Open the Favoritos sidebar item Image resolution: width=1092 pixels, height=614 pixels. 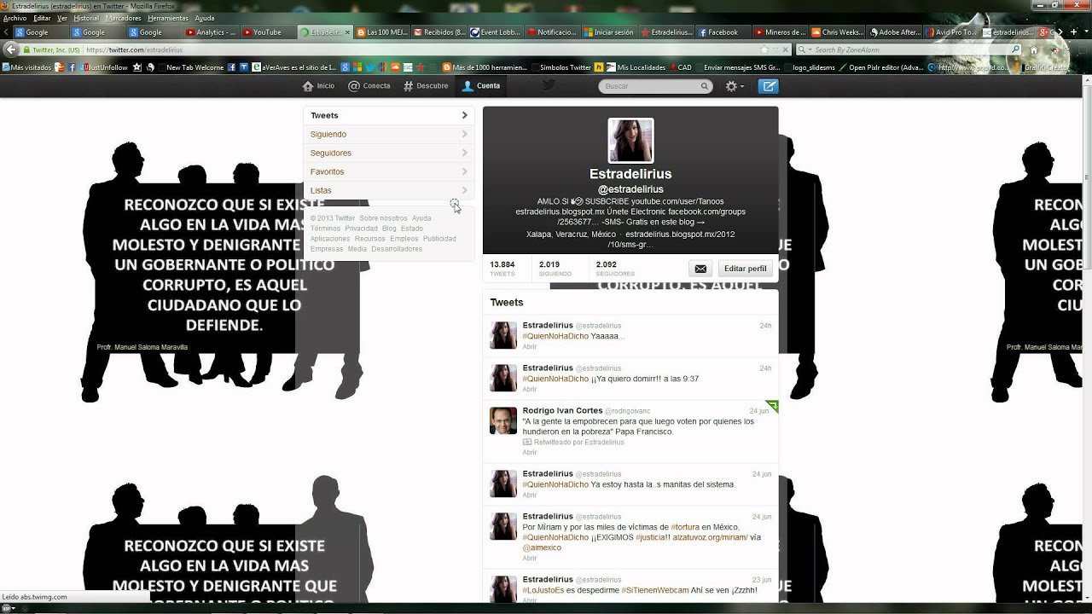(389, 171)
